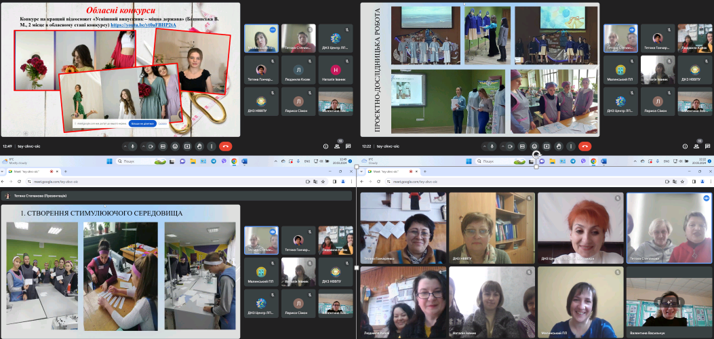Open chat panel in the 12:49 meeting
Screen dimensions: 714x339
(x=349, y=146)
